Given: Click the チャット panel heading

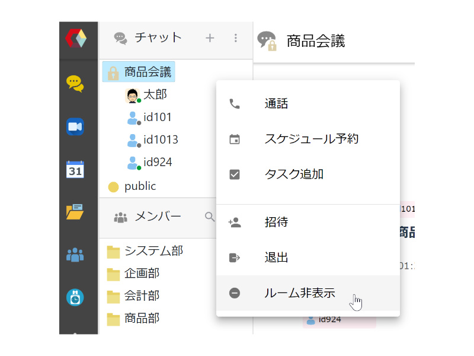Looking at the screenshot, I should [x=158, y=38].
